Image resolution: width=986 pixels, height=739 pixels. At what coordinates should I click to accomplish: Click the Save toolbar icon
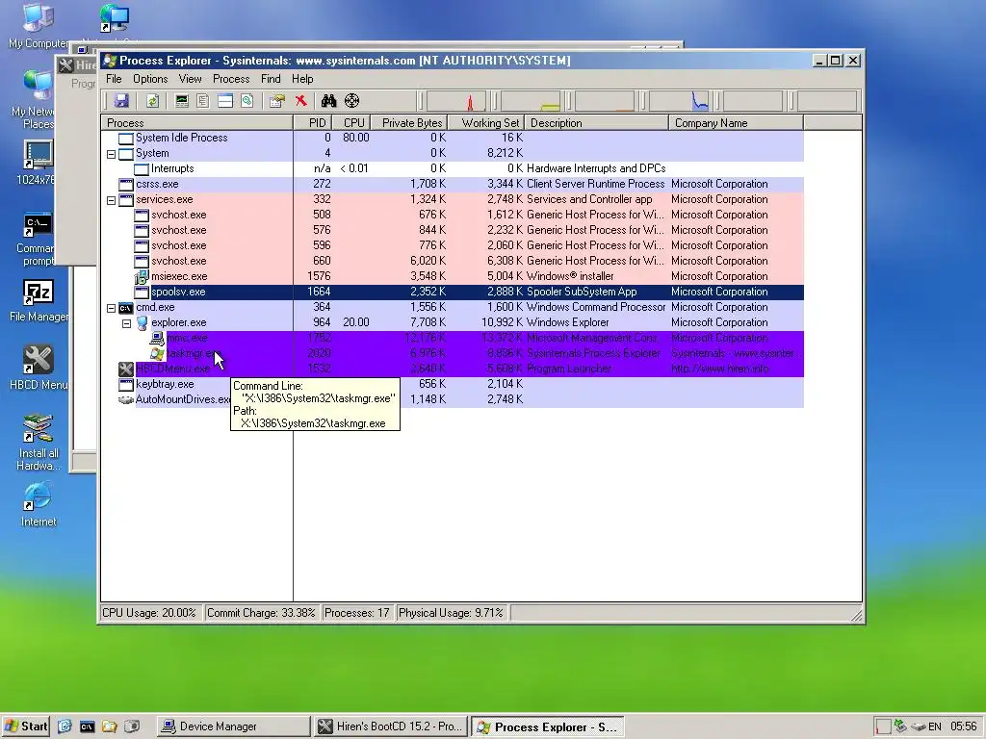pyautogui.click(x=121, y=100)
